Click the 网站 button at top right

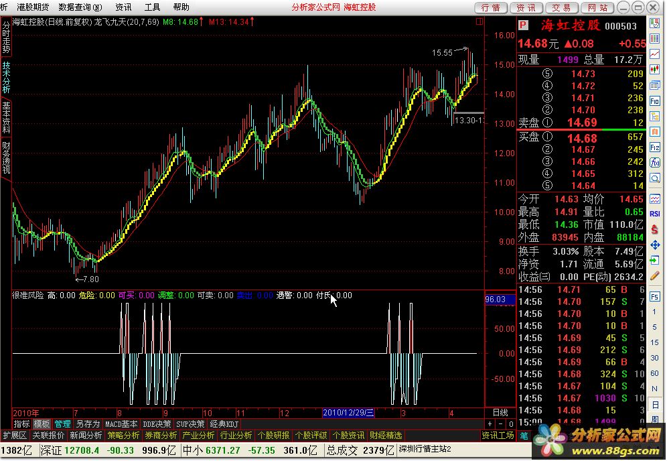pyautogui.click(x=597, y=7)
